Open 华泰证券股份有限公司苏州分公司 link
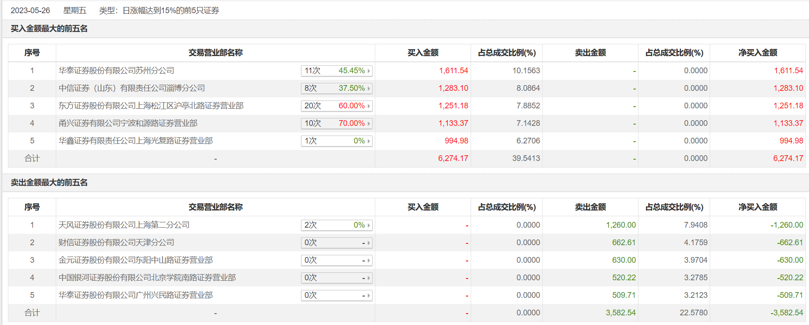Viewport: 809px width, 325px height. 116,71
